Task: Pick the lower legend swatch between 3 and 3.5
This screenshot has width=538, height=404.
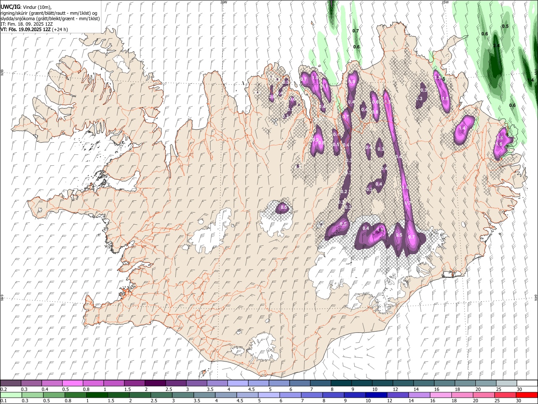Action: coord(183,395)
